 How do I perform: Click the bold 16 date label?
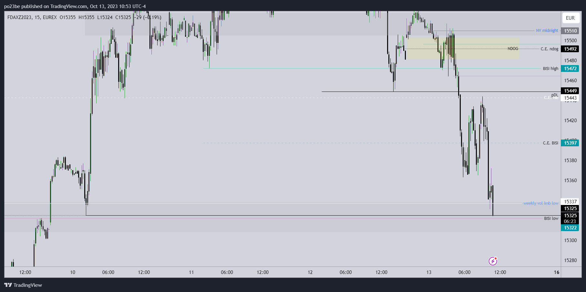557,272
